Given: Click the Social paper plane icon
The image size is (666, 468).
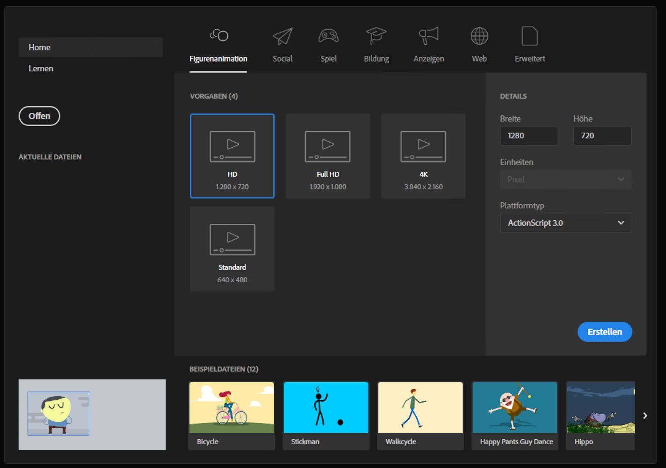Looking at the screenshot, I should coord(283,36).
